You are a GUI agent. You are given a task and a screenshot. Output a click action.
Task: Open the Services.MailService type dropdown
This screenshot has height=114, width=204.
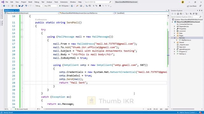[86, 13]
